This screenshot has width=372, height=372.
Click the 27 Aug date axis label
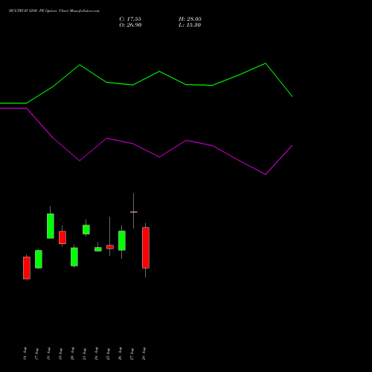(132, 353)
